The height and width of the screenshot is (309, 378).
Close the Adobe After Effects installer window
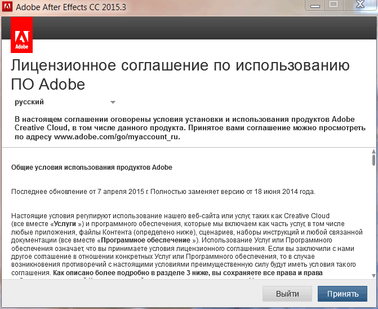point(361,5)
